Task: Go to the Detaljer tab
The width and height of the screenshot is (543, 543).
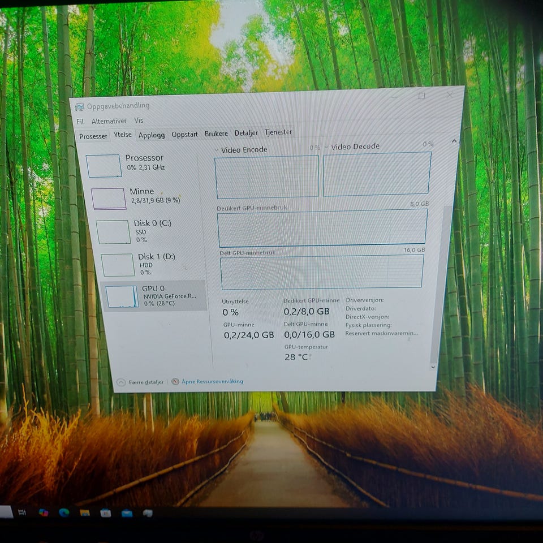Action: [x=246, y=132]
